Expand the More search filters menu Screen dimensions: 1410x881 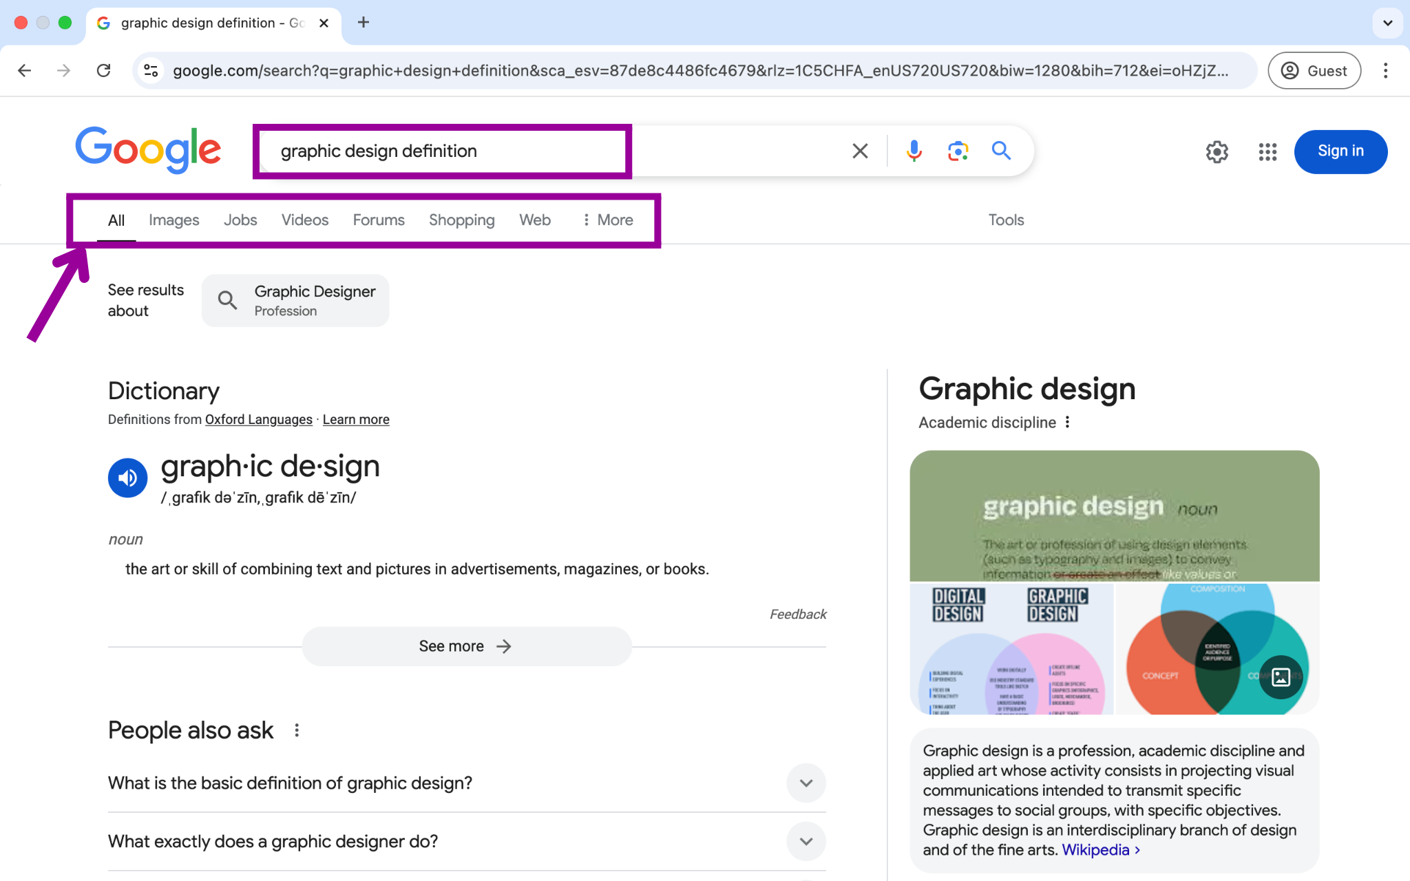click(607, 220)
